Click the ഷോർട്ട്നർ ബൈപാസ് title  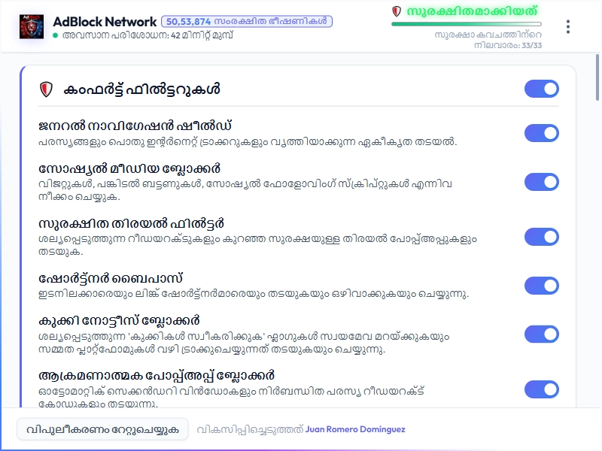(111, 278)
